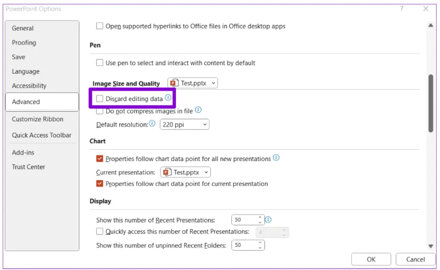
Task: Open Image Size and Quality Test.pptx dropdown
Action: click(192, 83)
